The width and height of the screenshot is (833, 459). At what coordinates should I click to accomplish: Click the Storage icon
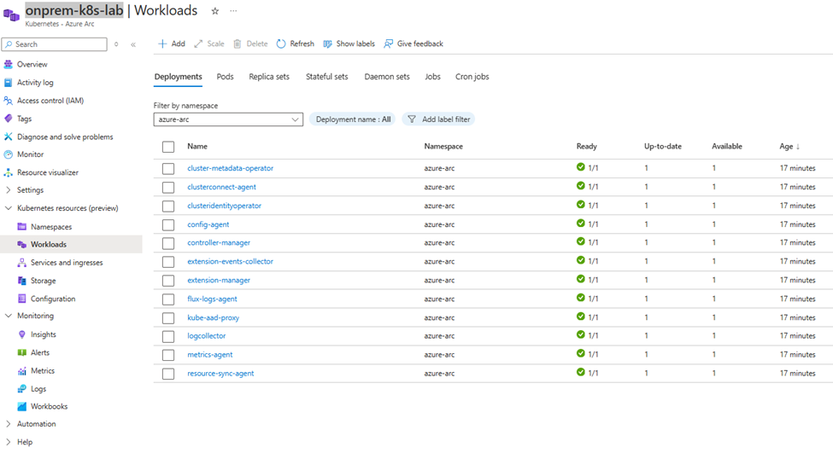click(x=21, y=280)
